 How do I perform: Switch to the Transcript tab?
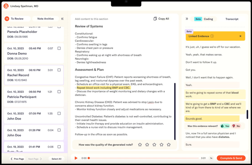click(232, 19)
